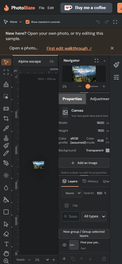Select the Dodge sun tool
Screen dimensions: 122x264
coord(6,175)
